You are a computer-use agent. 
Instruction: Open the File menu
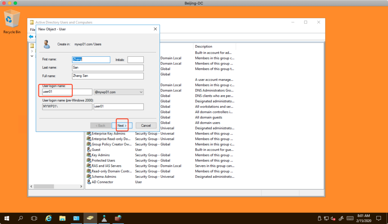33,30
